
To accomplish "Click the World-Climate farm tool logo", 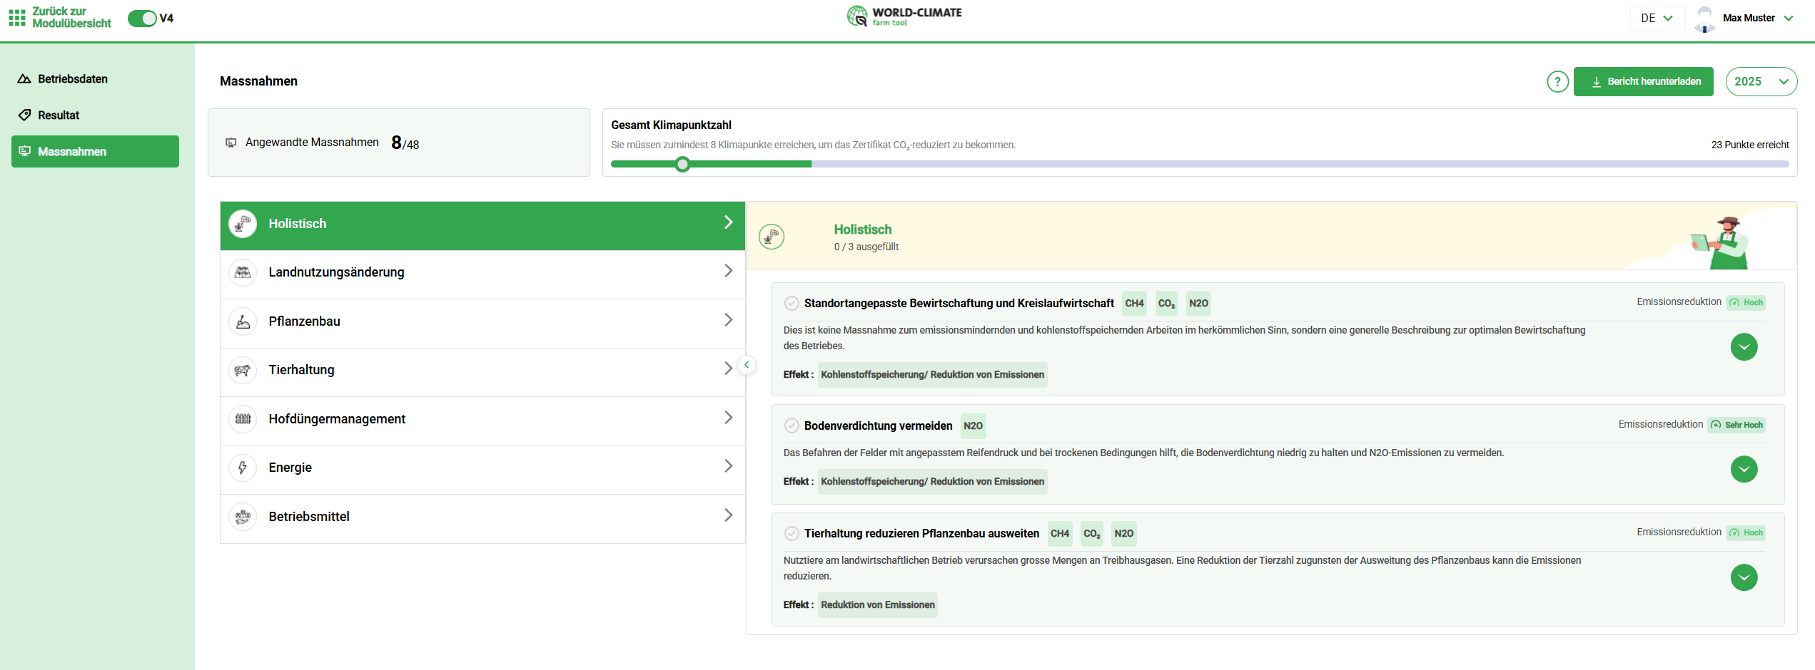I will (x=904, y=16).
